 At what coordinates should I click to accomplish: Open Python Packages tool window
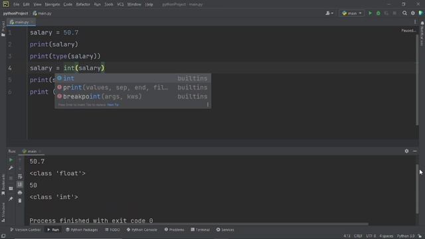tap(82, 230)
